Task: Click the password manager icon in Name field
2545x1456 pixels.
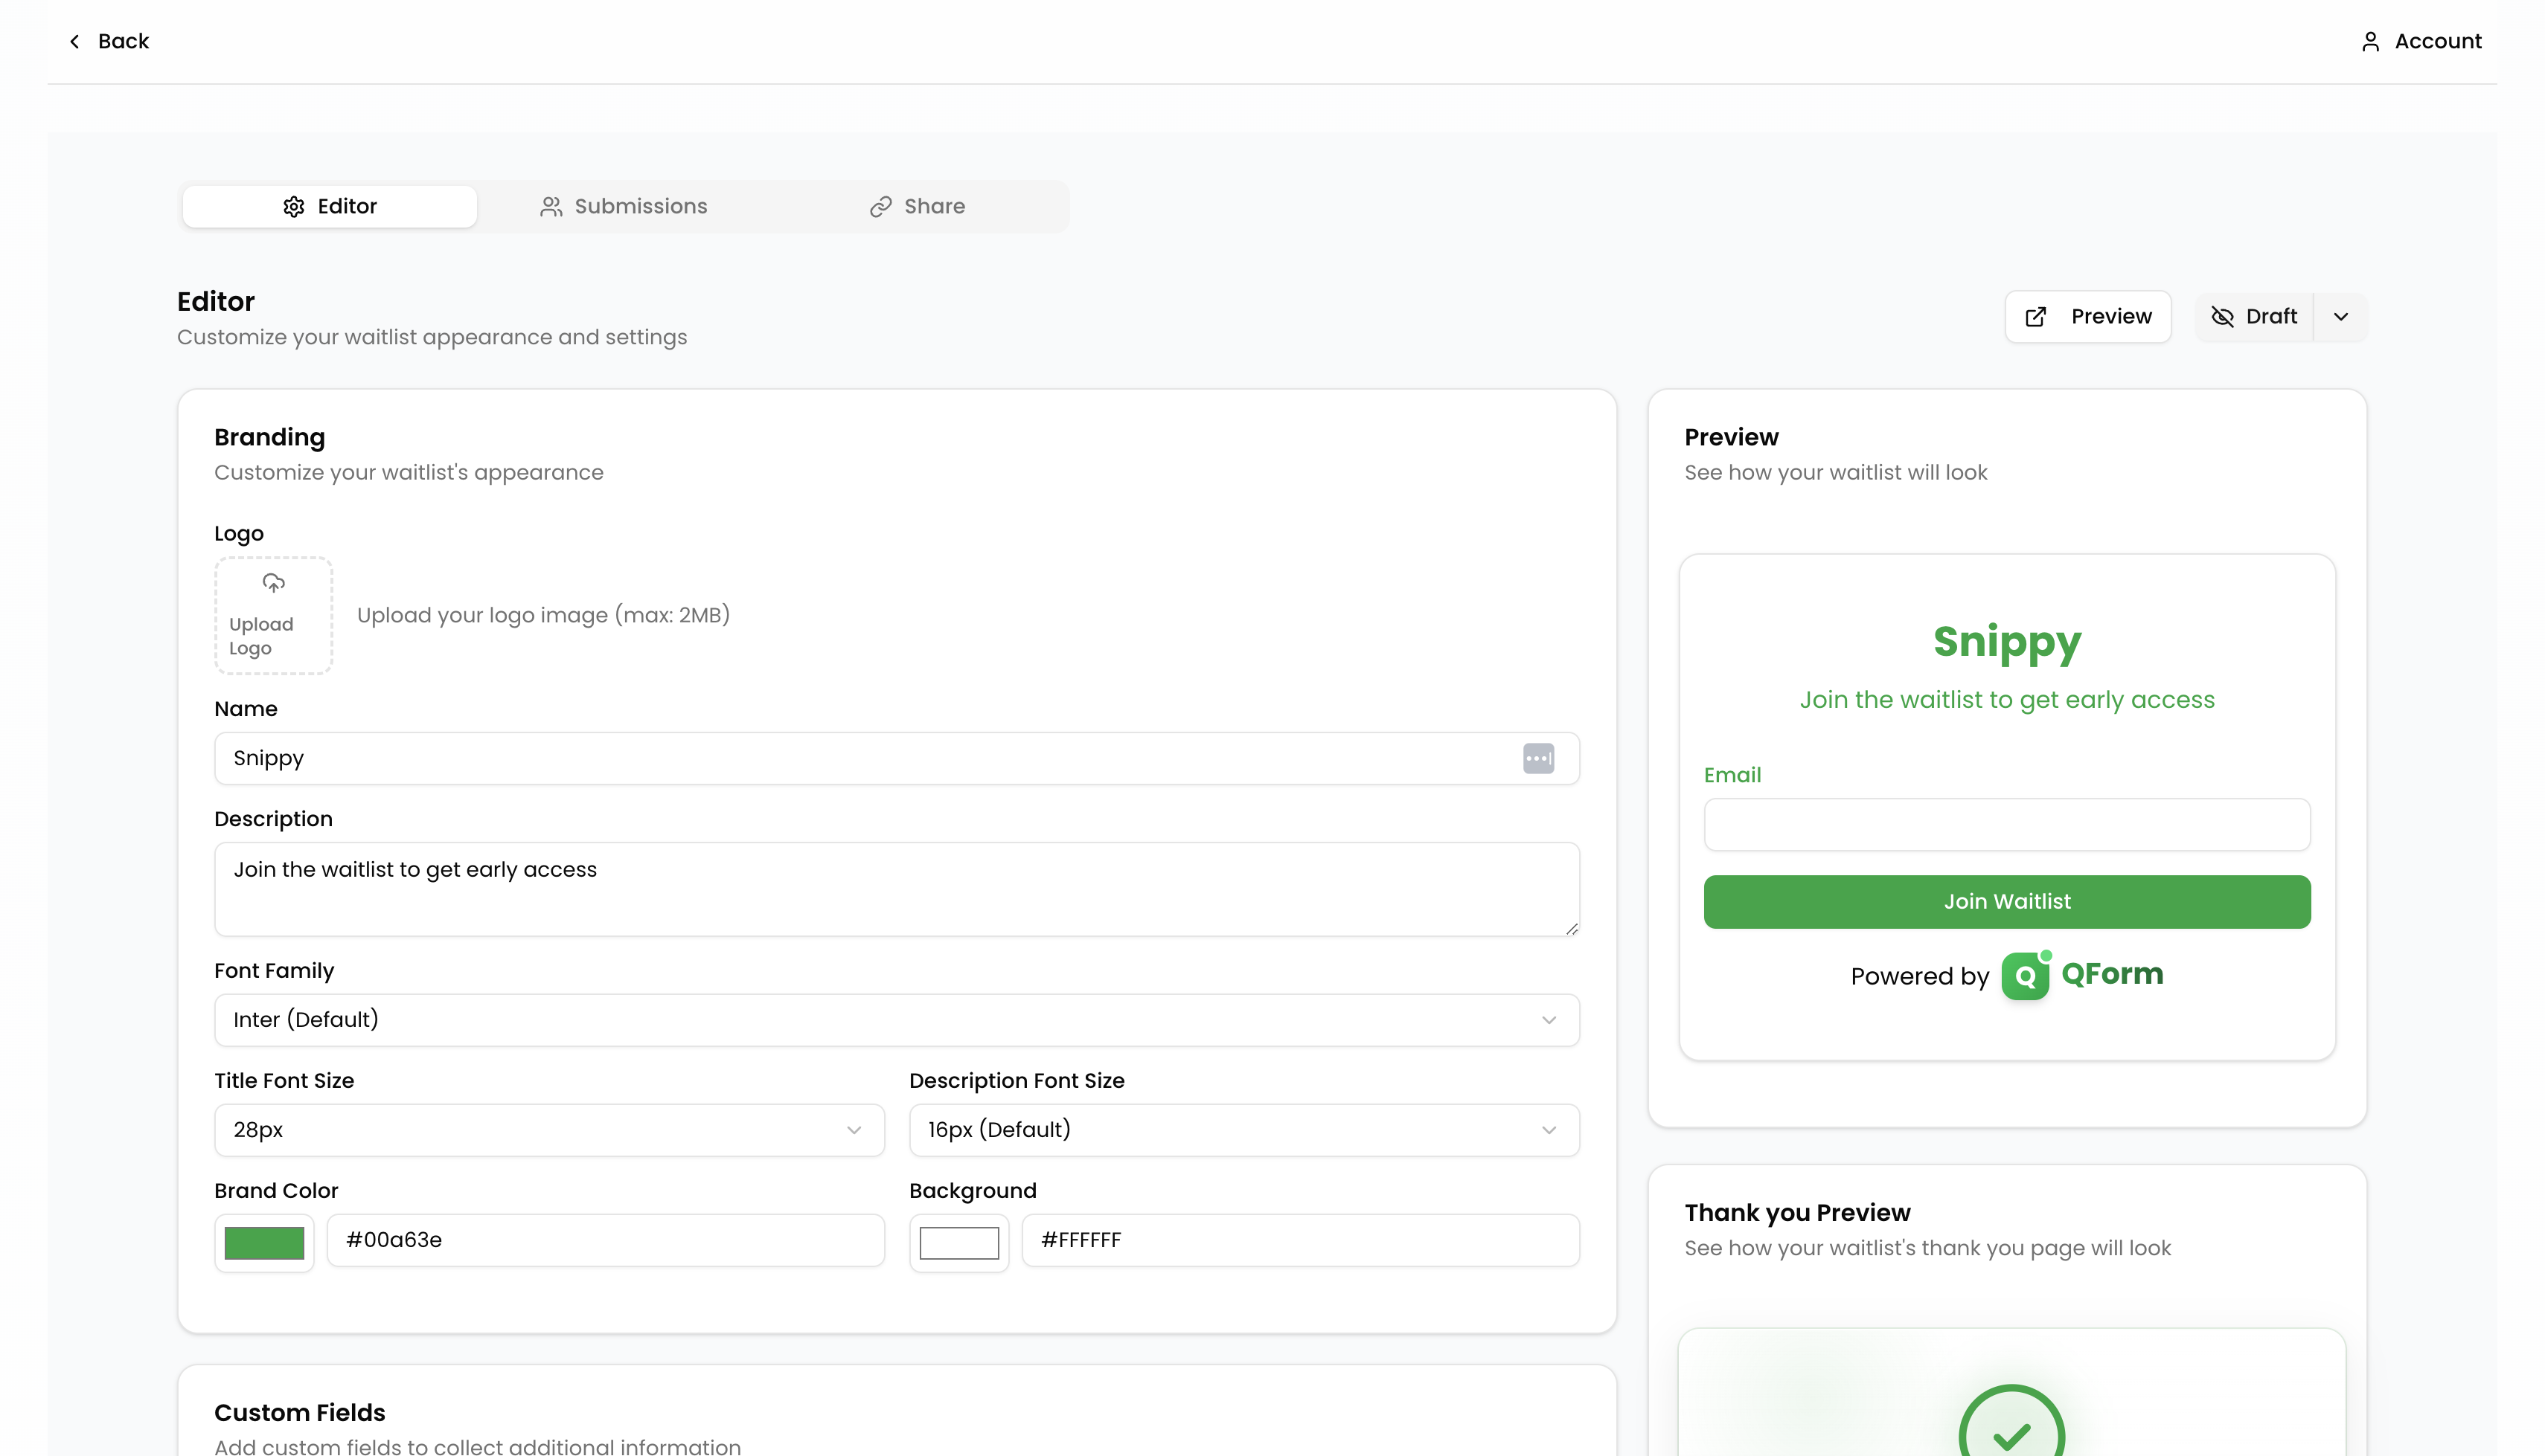Action: [x=1537, y=758]
